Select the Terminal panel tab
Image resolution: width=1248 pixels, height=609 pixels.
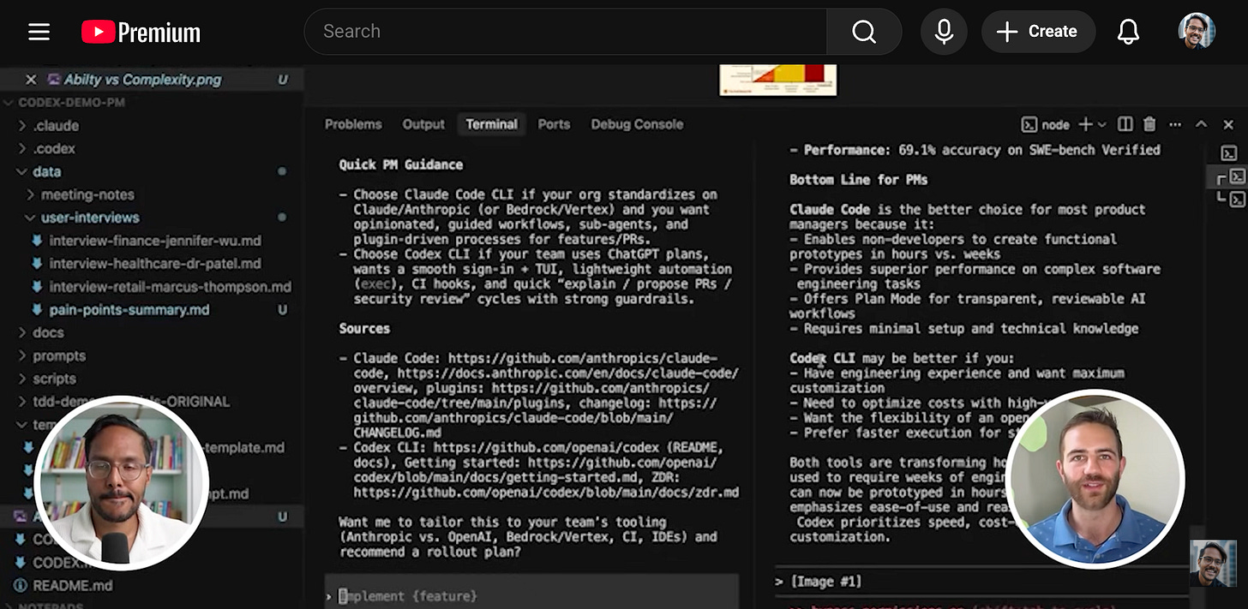(x=491, y=124)
